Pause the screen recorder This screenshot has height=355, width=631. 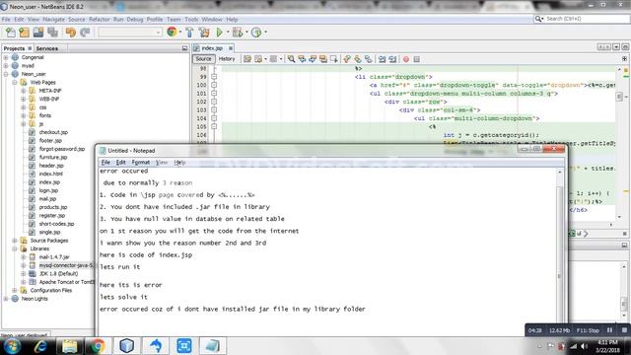[x=609, y=330]
